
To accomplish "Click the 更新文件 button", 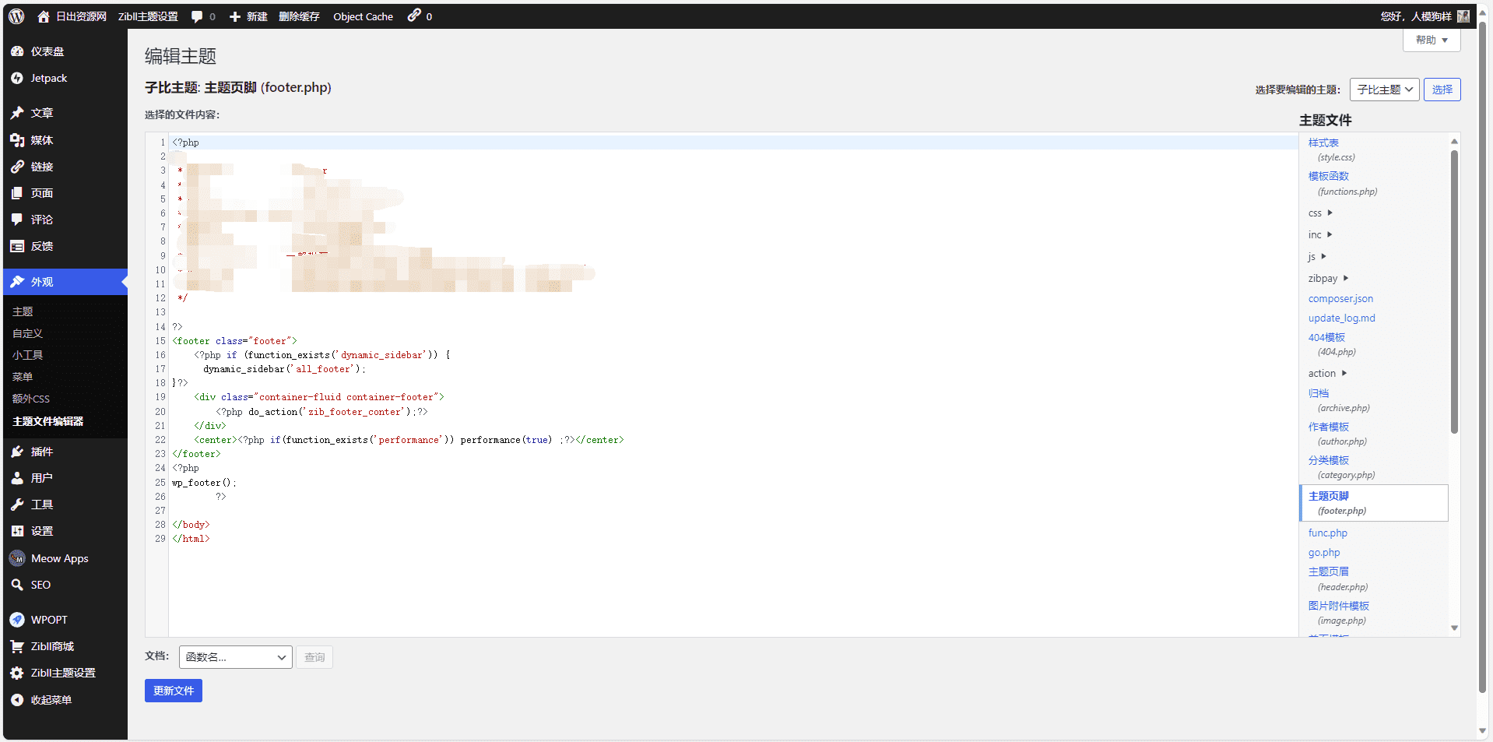I will [x=173, y=691].
